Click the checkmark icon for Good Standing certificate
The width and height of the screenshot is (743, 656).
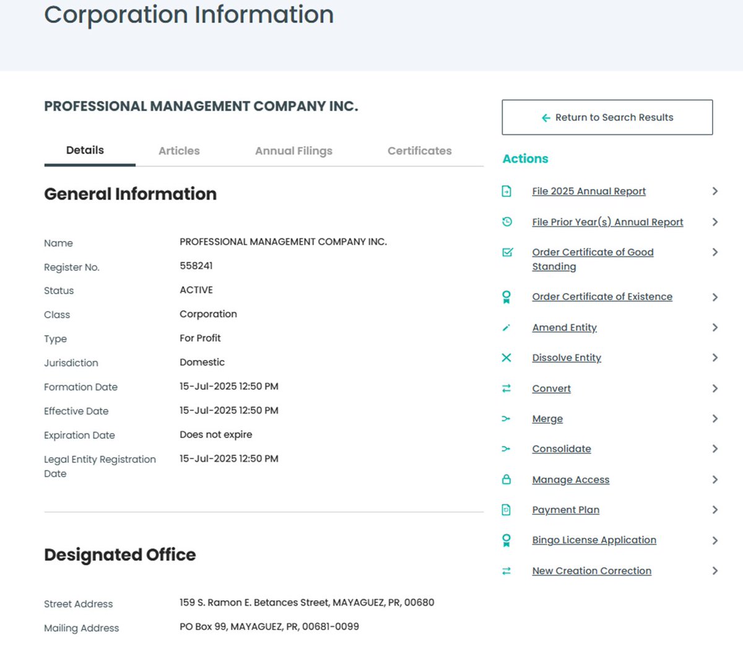pos(507,252)
